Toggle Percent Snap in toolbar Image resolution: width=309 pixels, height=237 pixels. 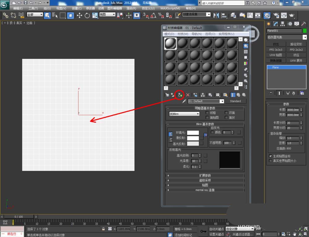click(161, 15)
